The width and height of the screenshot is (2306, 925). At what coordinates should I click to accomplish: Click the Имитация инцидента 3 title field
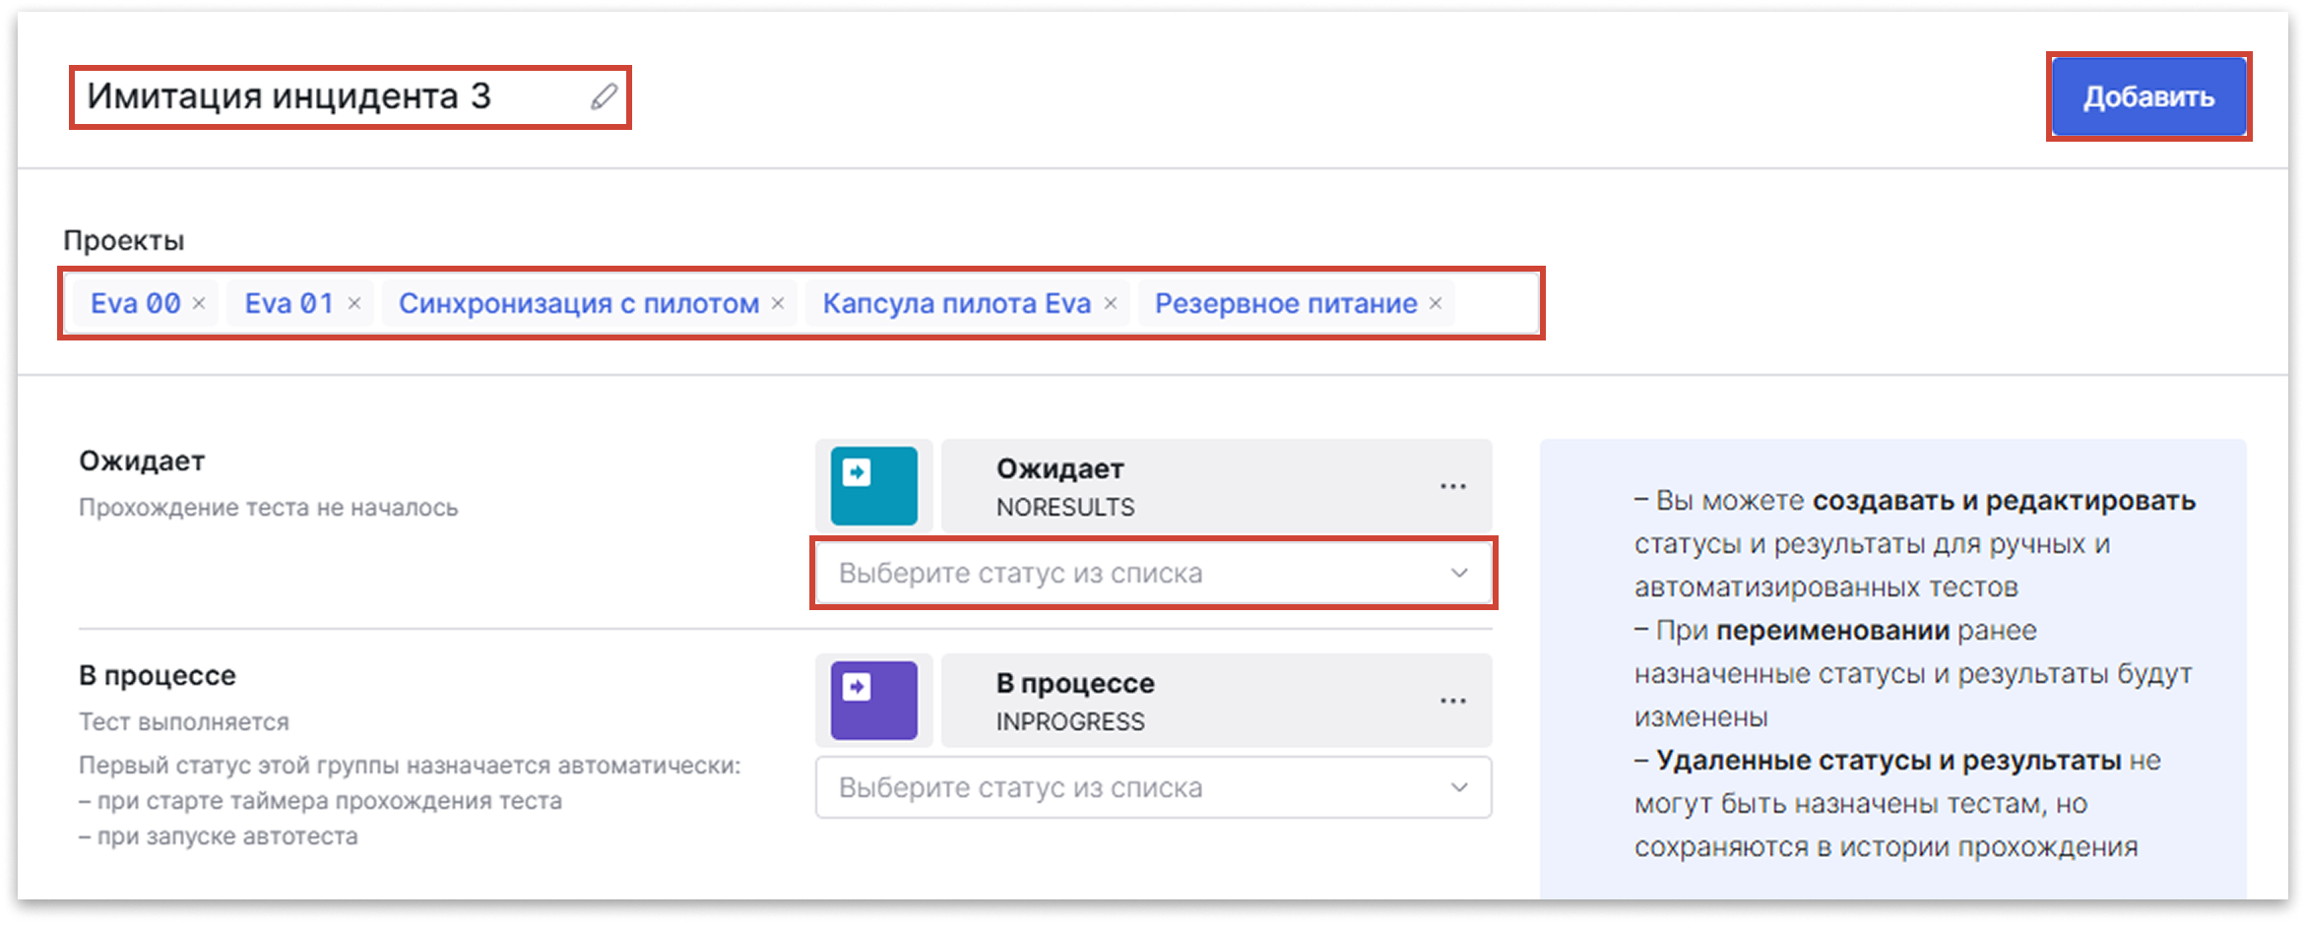295,95
